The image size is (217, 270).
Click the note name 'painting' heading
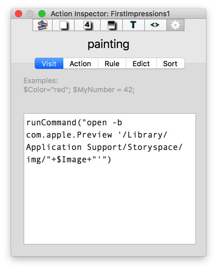coord(108,44)
